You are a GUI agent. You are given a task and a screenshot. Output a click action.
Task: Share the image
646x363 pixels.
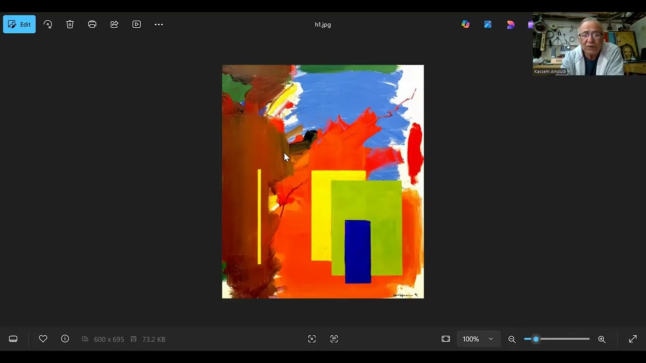tap(115, 24)
